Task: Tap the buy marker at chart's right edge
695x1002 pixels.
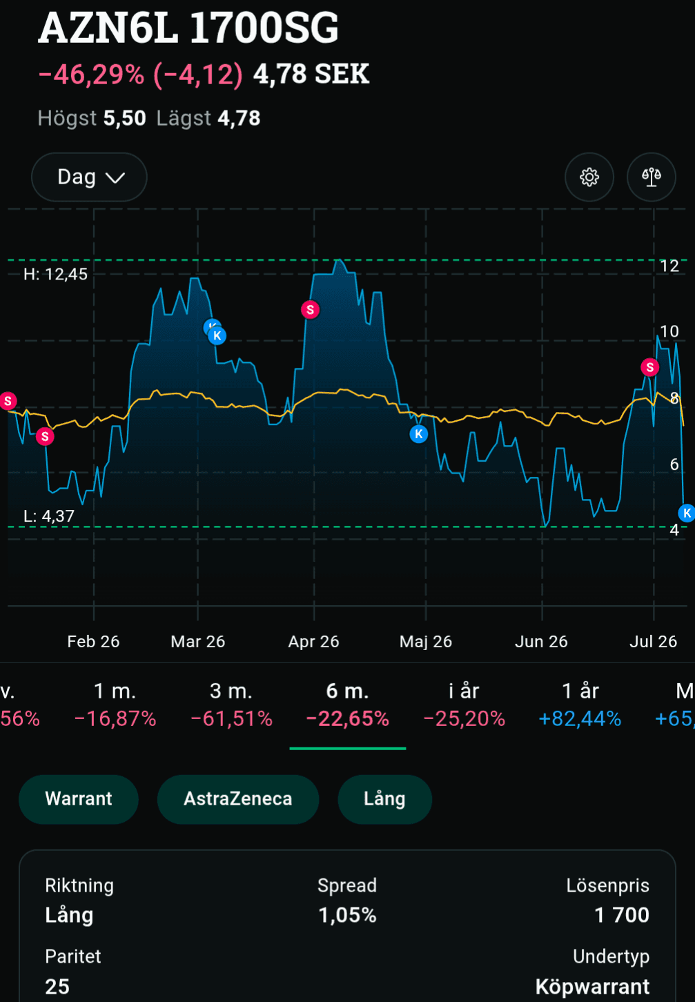Action: point(686,513)
